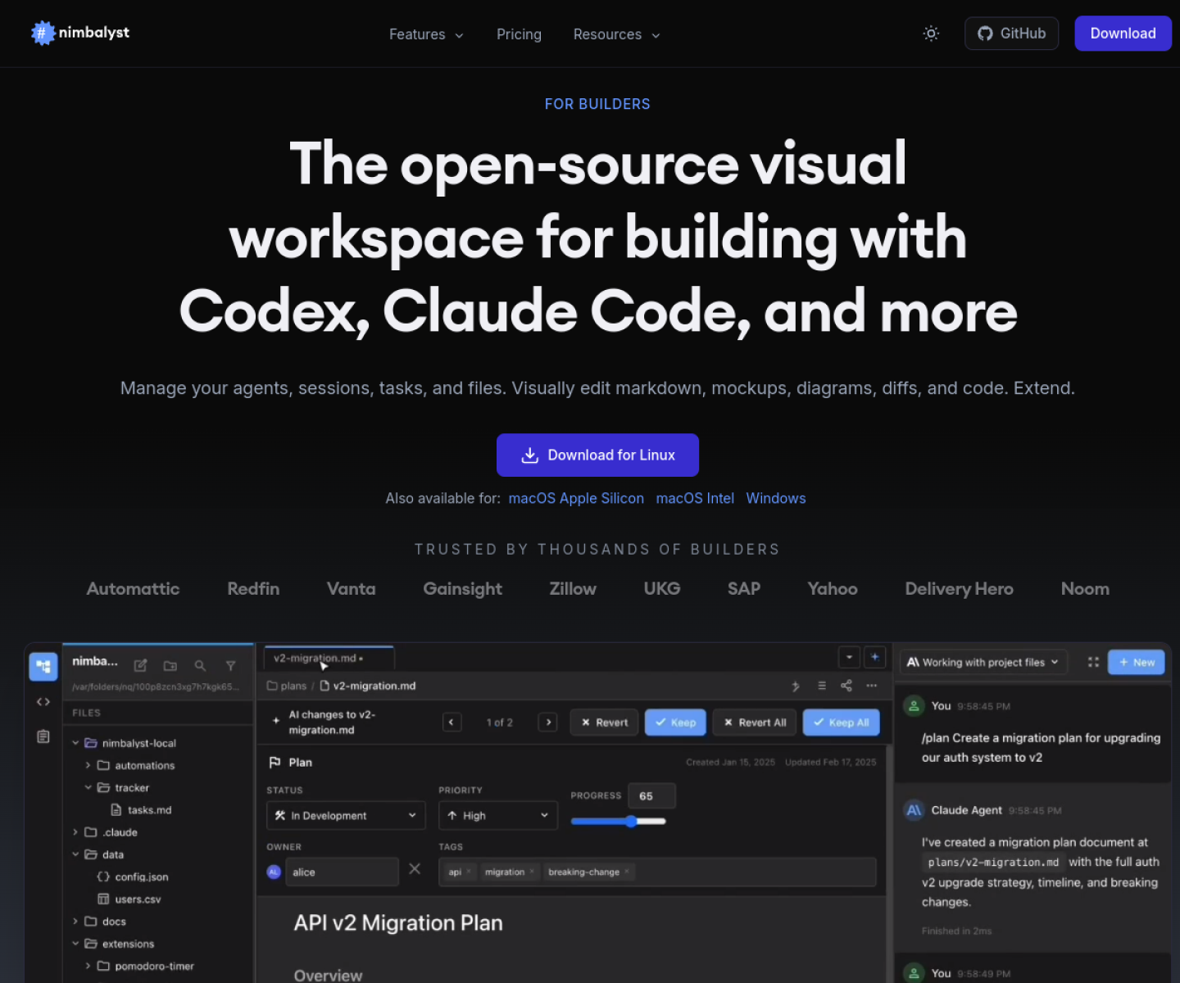Image resolution: width=1180 pixels, height=983 pixels.
Task: Open the Status dropdown showing In Development
Action: 344,816
